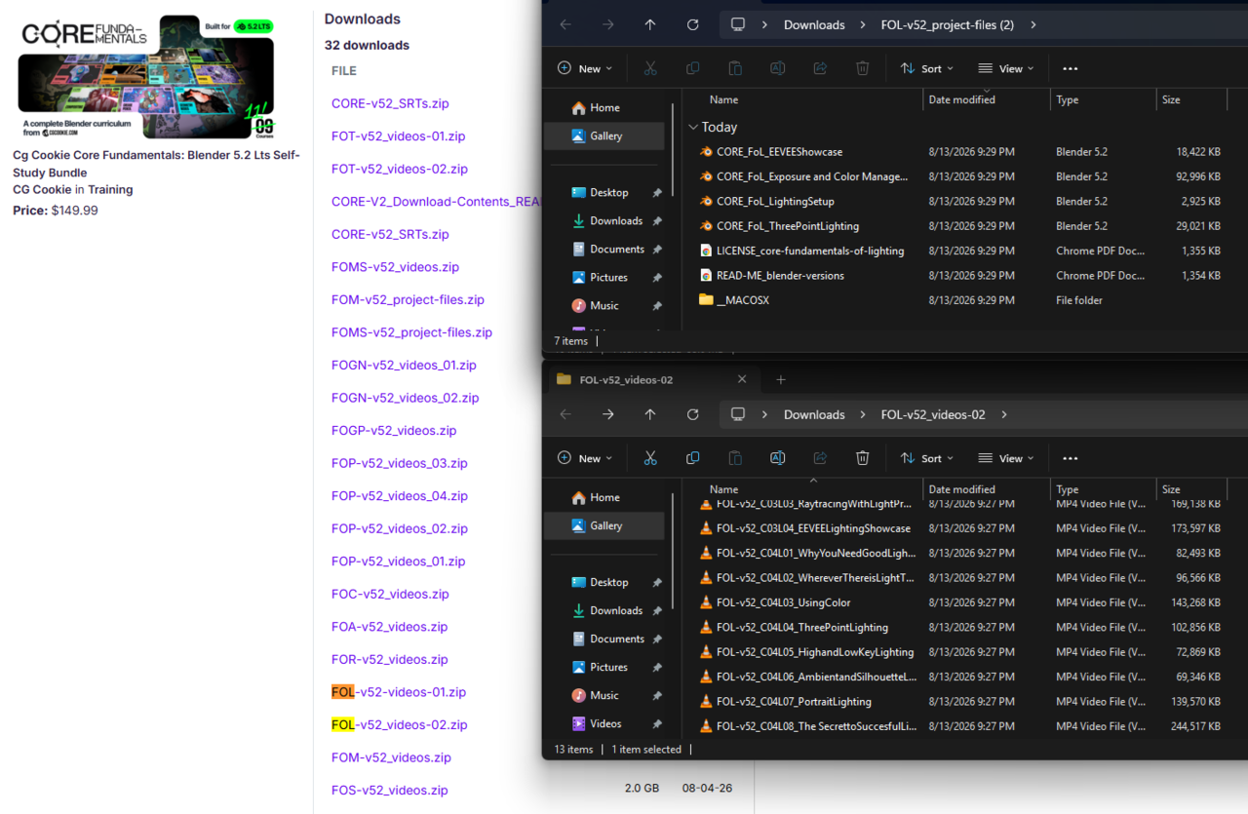Click Rename icon in the project-files window toolbar
Viewport: 1248px width, 814px height.
[777, 68]
